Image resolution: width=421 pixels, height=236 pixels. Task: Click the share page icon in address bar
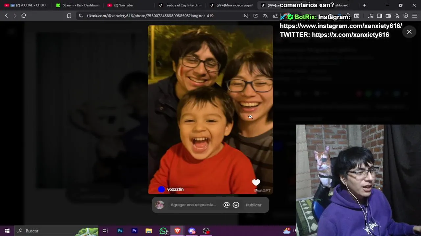point(275,16)
